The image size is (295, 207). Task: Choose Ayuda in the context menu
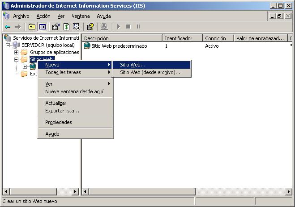(75, 134)
